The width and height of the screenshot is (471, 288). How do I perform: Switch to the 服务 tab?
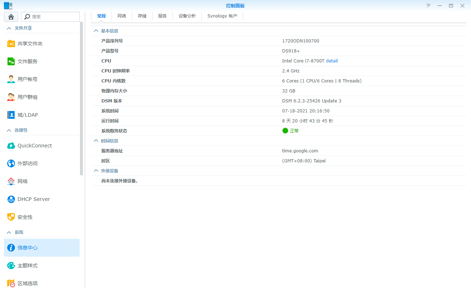coord(162,16)
